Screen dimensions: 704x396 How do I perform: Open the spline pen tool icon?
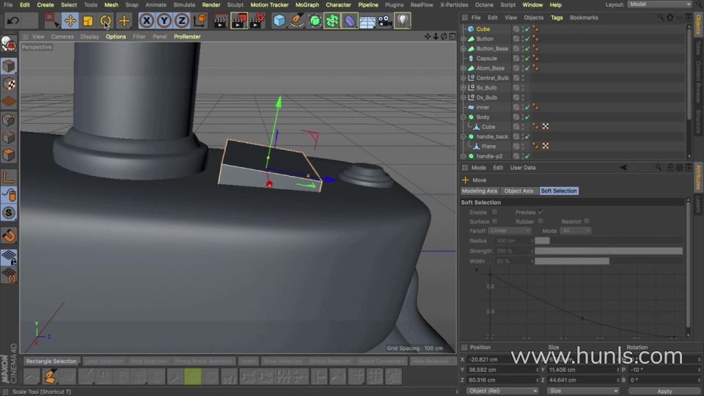[297, 21]
